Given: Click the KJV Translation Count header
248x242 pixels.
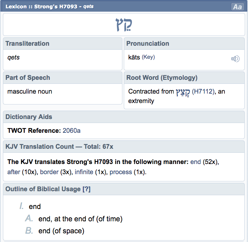Looking at the screenshot, I should 60,147.
